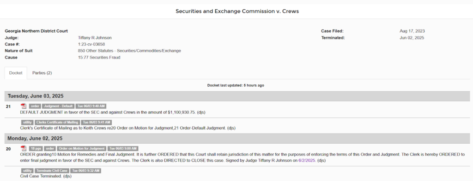473x181 pixels.
Task: Click the Terminate Civil Case tag
Action: (52, 171)
